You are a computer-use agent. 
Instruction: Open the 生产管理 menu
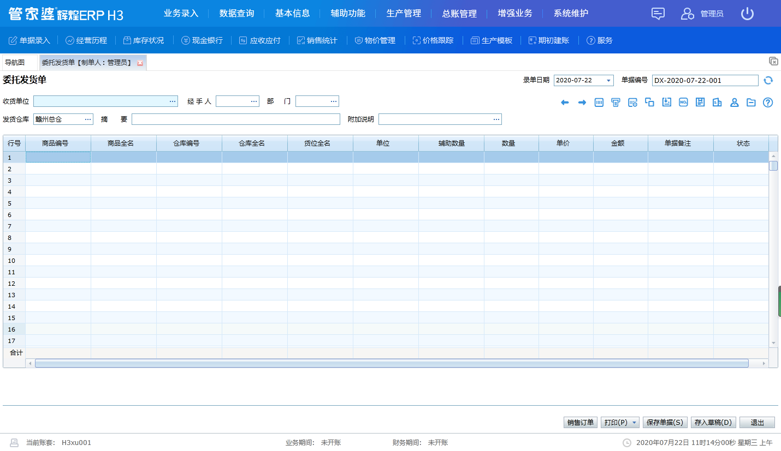click(x=404, y=14)
